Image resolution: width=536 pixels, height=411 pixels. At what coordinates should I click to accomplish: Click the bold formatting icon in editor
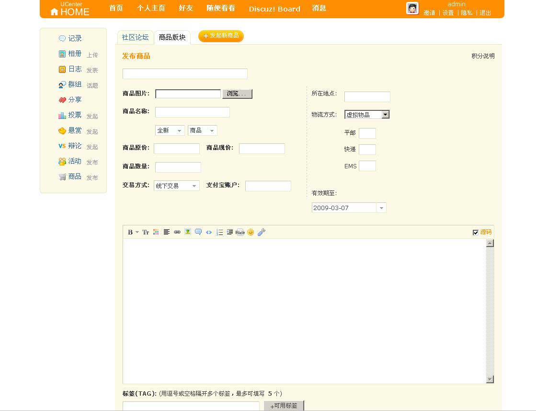130,232
